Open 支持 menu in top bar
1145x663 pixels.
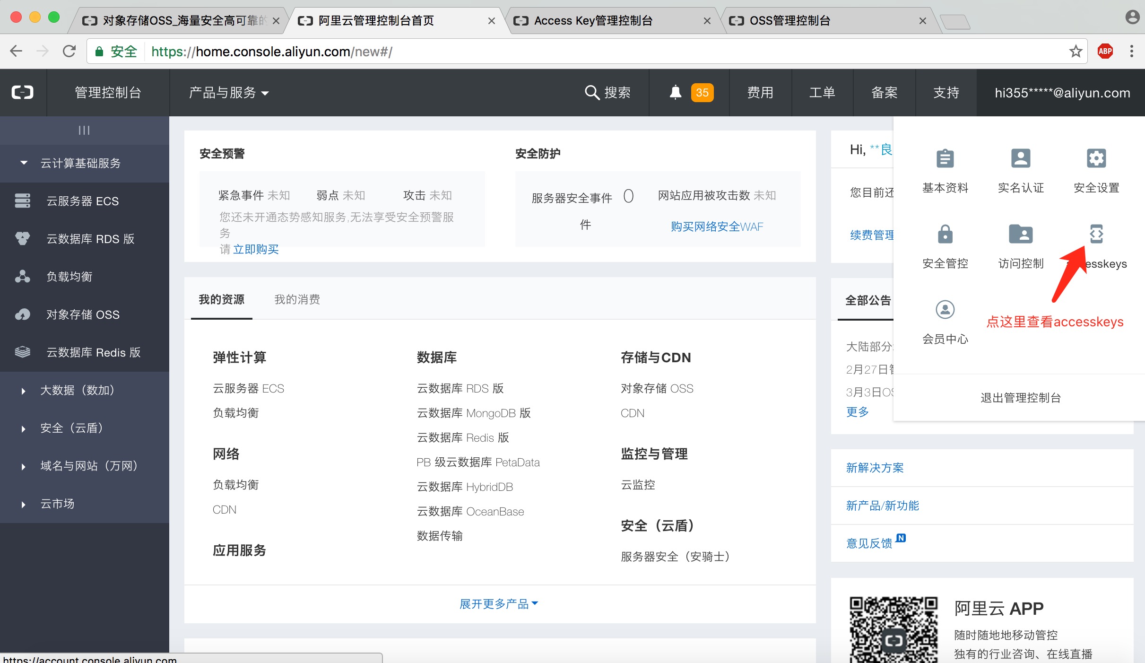pos(946,92)
